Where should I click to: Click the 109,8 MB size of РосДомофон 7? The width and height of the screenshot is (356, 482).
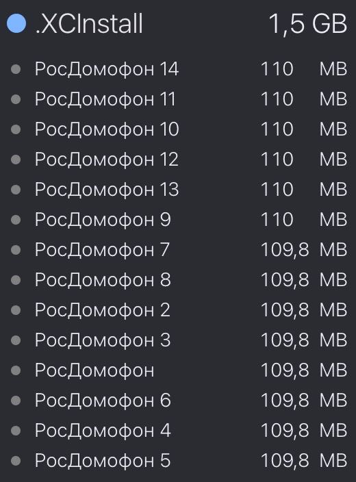(x=304, y=250)
